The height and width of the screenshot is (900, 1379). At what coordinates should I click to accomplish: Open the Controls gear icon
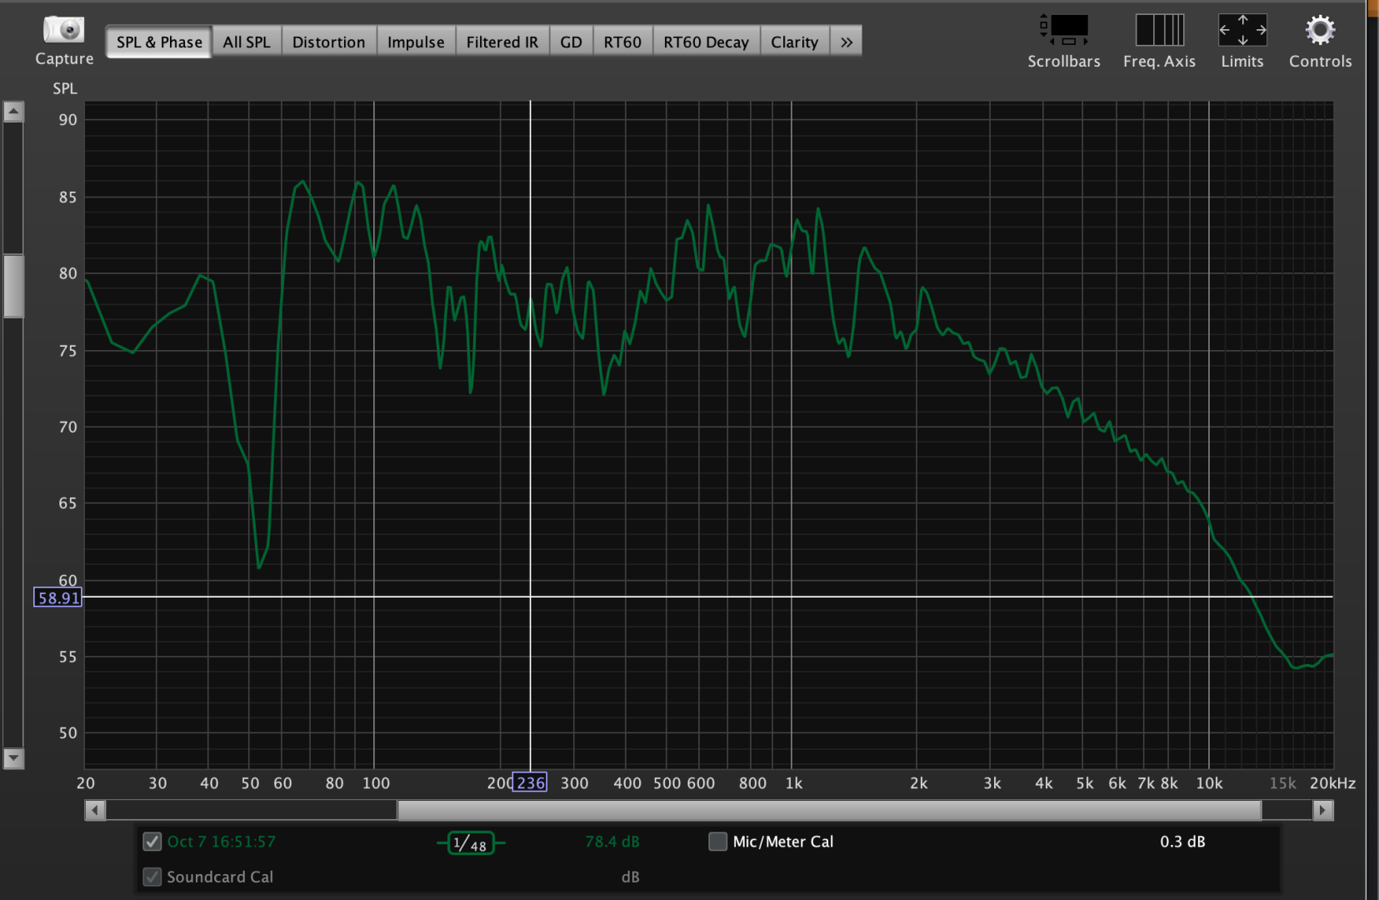click(x=1320, y=30)
